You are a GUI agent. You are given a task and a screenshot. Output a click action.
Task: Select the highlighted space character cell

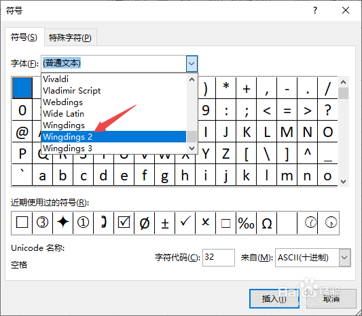(22, 88)
